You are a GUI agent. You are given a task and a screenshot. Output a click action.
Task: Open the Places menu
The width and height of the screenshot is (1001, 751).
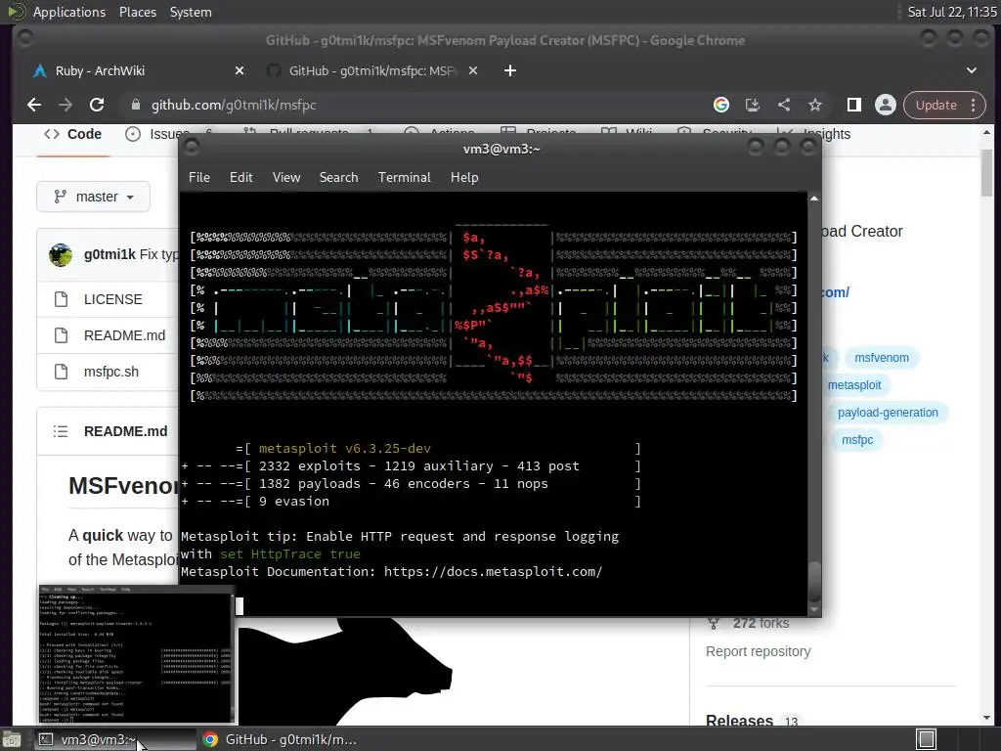pos(138,12)
